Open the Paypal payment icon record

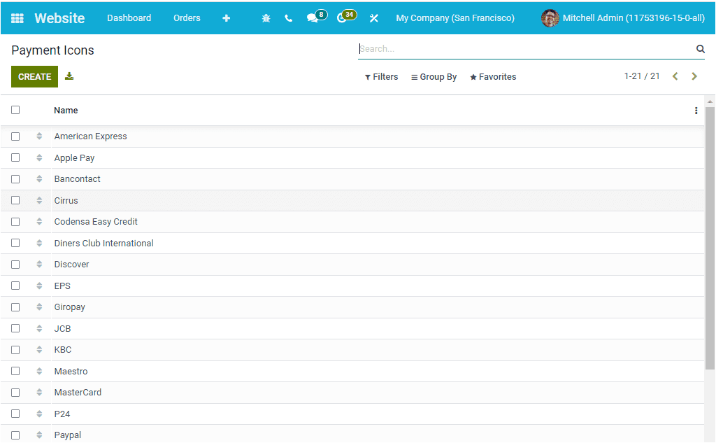67,435
